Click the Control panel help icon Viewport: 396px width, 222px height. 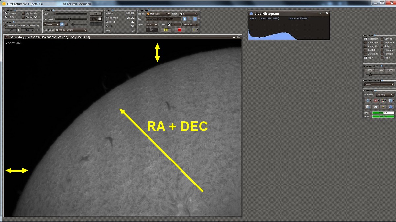[53, 10]
